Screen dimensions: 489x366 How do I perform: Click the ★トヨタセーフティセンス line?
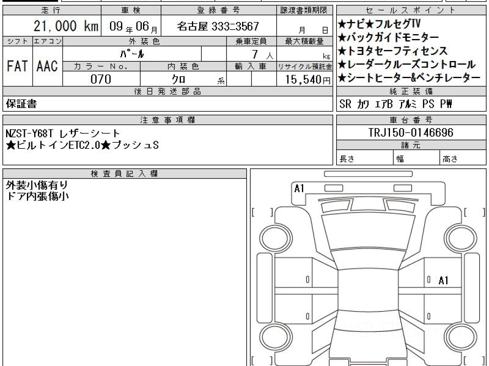click(393, 51)
